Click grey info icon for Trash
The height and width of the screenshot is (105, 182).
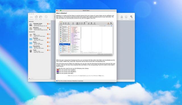[50, 50]
